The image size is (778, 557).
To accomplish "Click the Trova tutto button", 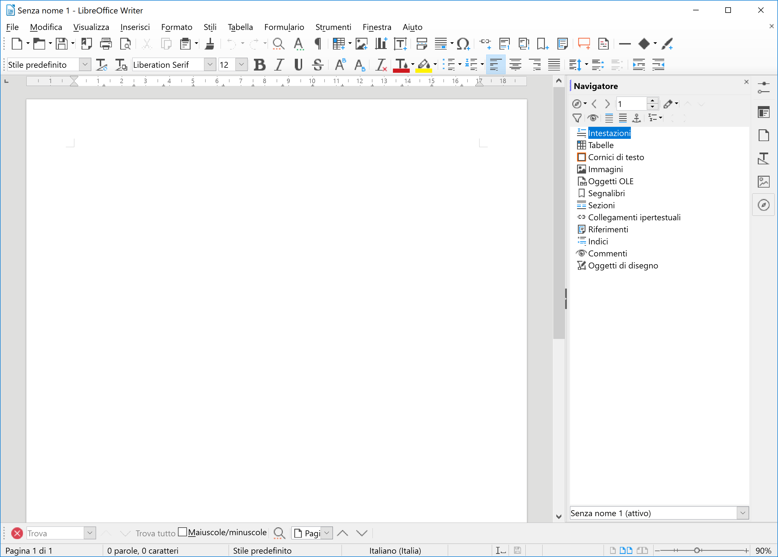I will click(x=155, y=533).
